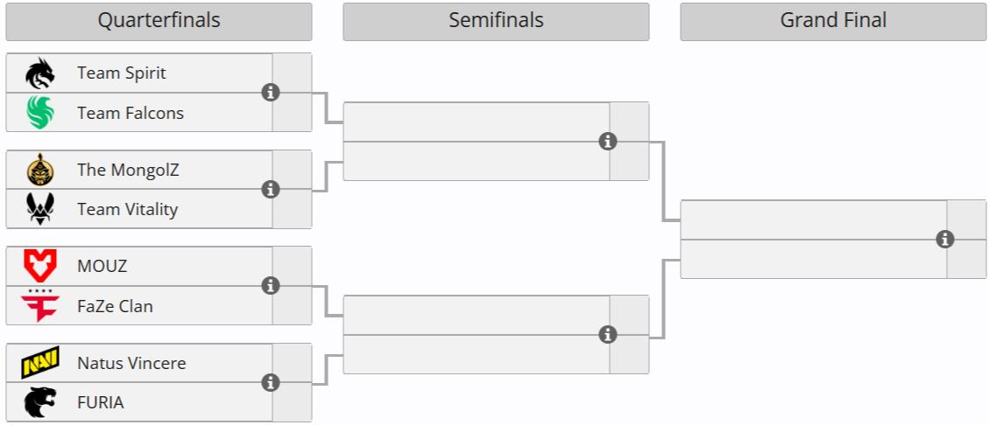Open info for MOUZ vs FaZe match
The image size is (989, 425).
[x=271, y=286]
